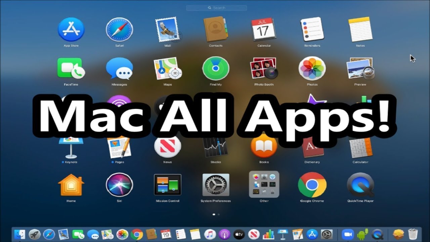430x242 pixels.
Task: Open Notes from the Dock
Action: tap(195, 234)
